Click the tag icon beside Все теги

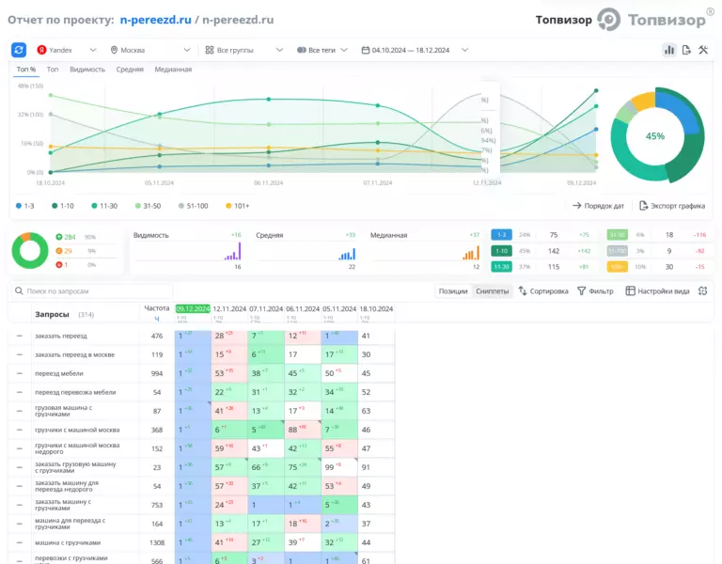pos(302,50)
